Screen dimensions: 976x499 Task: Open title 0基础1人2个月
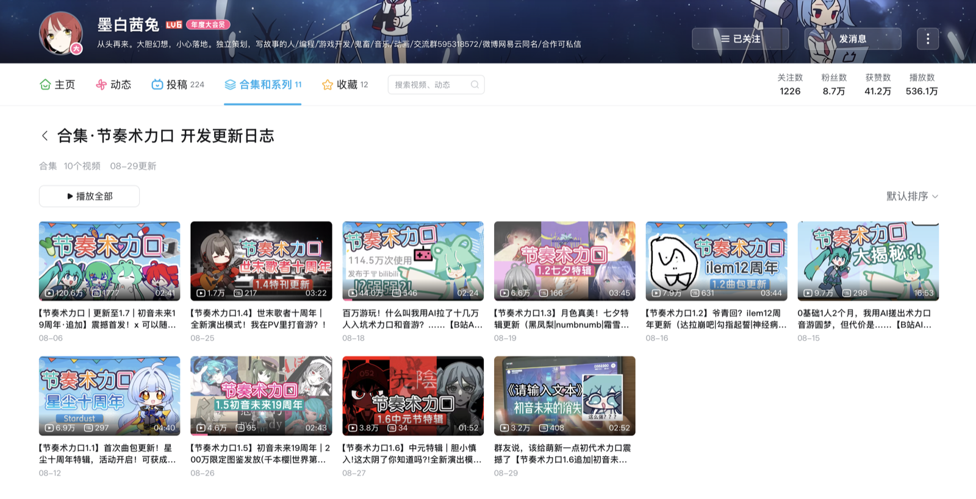point(864,319)
